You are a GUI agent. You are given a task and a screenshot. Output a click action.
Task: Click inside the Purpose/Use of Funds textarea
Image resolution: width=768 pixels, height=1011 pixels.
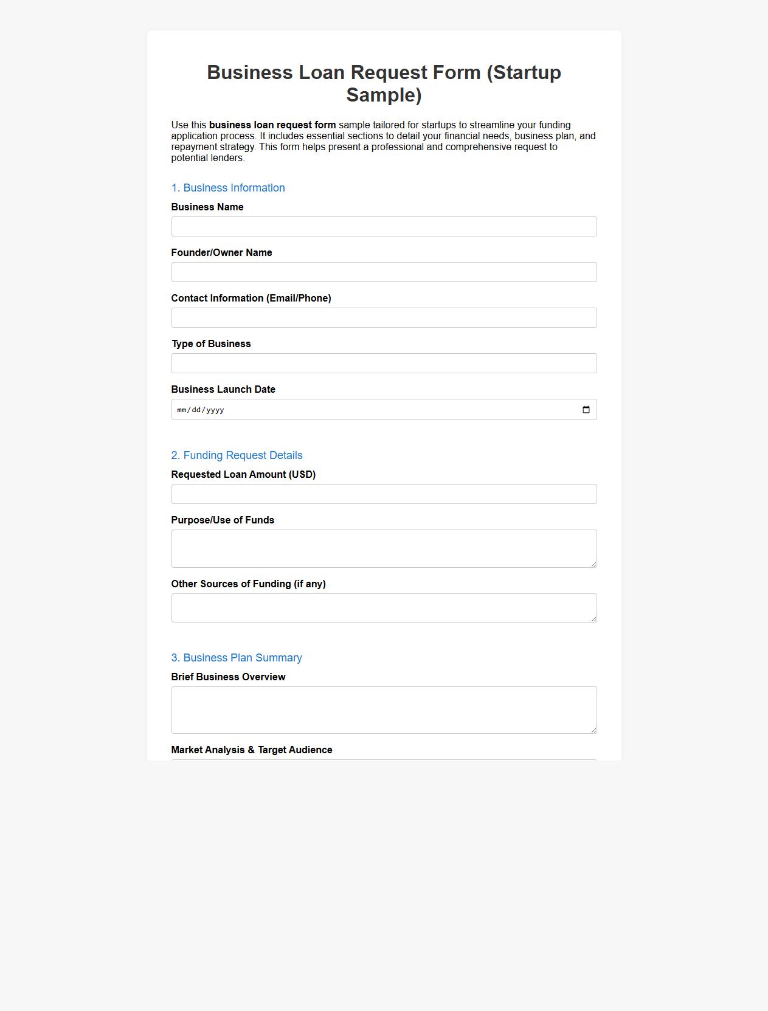tap(384, 547)
